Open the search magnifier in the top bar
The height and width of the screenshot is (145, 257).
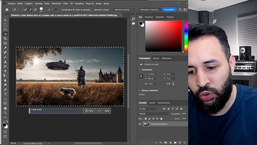point(180,10)
